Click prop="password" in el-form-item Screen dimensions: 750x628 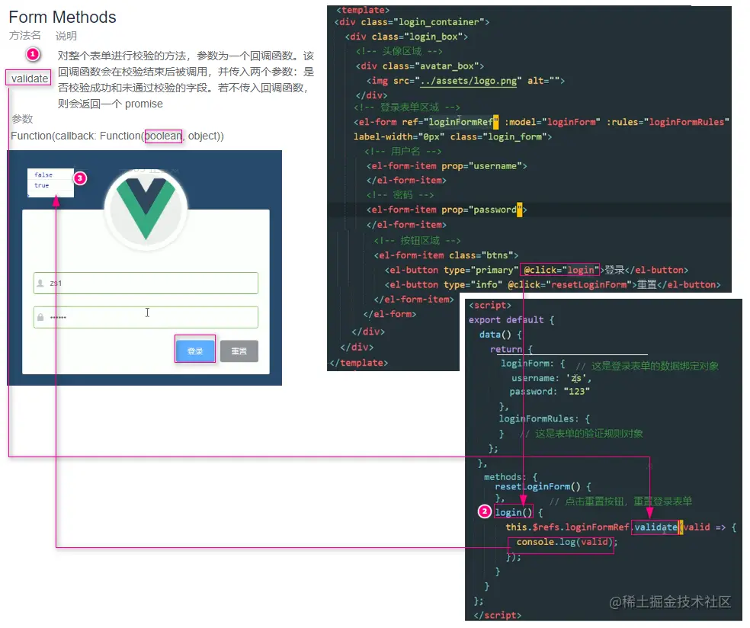coord(482,210)
